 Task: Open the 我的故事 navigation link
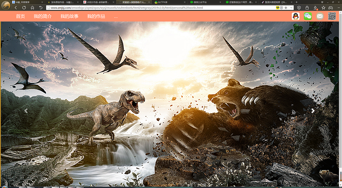click(x=69, y=16)
